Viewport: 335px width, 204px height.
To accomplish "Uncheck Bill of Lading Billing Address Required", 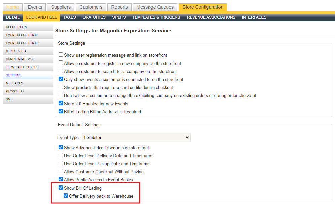I will click(x=61, y=111).
